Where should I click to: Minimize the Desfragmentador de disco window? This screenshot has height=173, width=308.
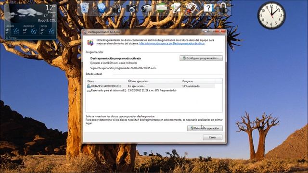tap(206, 31)
